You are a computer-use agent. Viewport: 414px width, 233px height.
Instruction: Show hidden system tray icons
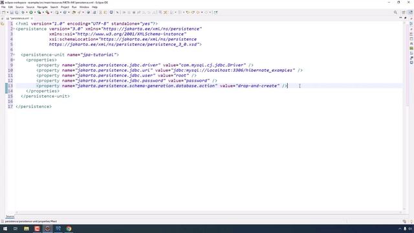(x=400, y=228)
